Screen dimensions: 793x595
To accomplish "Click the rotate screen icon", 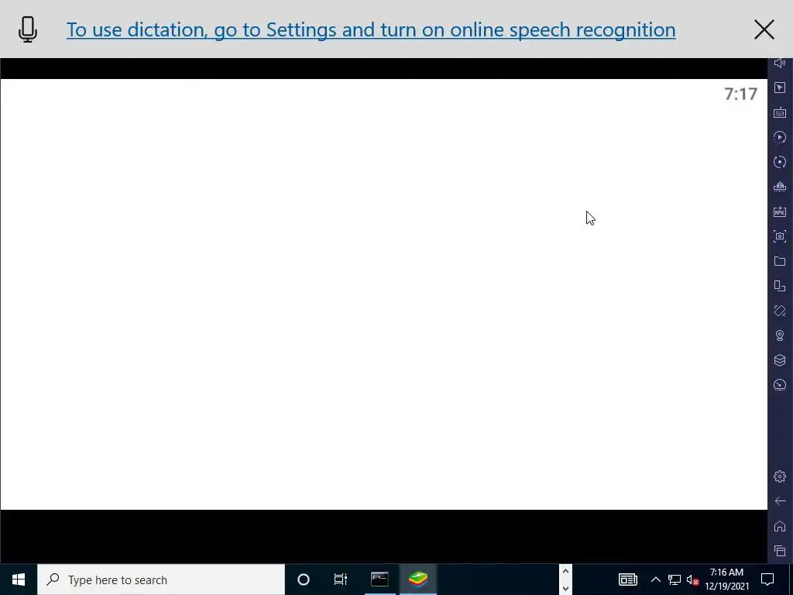I will 780,311.
